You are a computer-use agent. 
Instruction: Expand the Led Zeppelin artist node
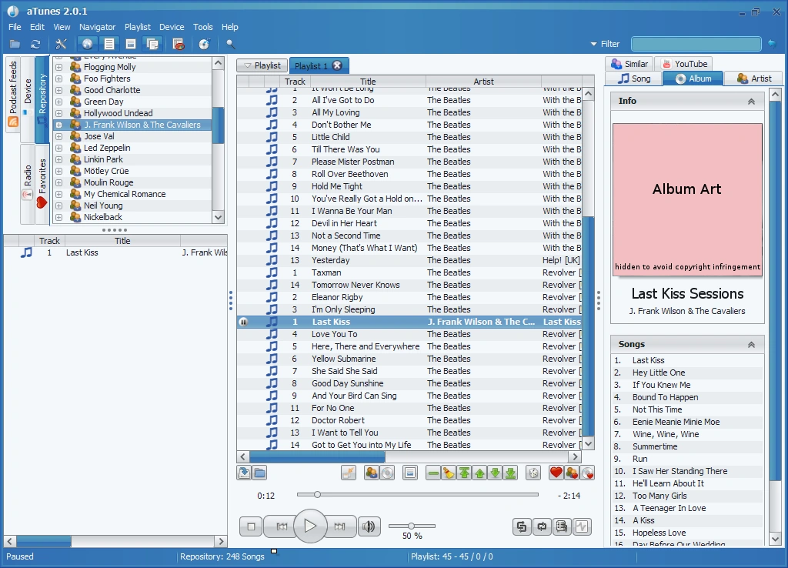(x=60, y=148)
